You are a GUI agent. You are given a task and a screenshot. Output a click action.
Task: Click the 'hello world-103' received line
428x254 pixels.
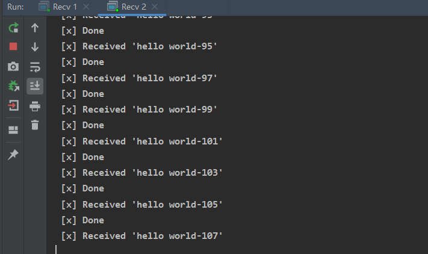point(142,173)
